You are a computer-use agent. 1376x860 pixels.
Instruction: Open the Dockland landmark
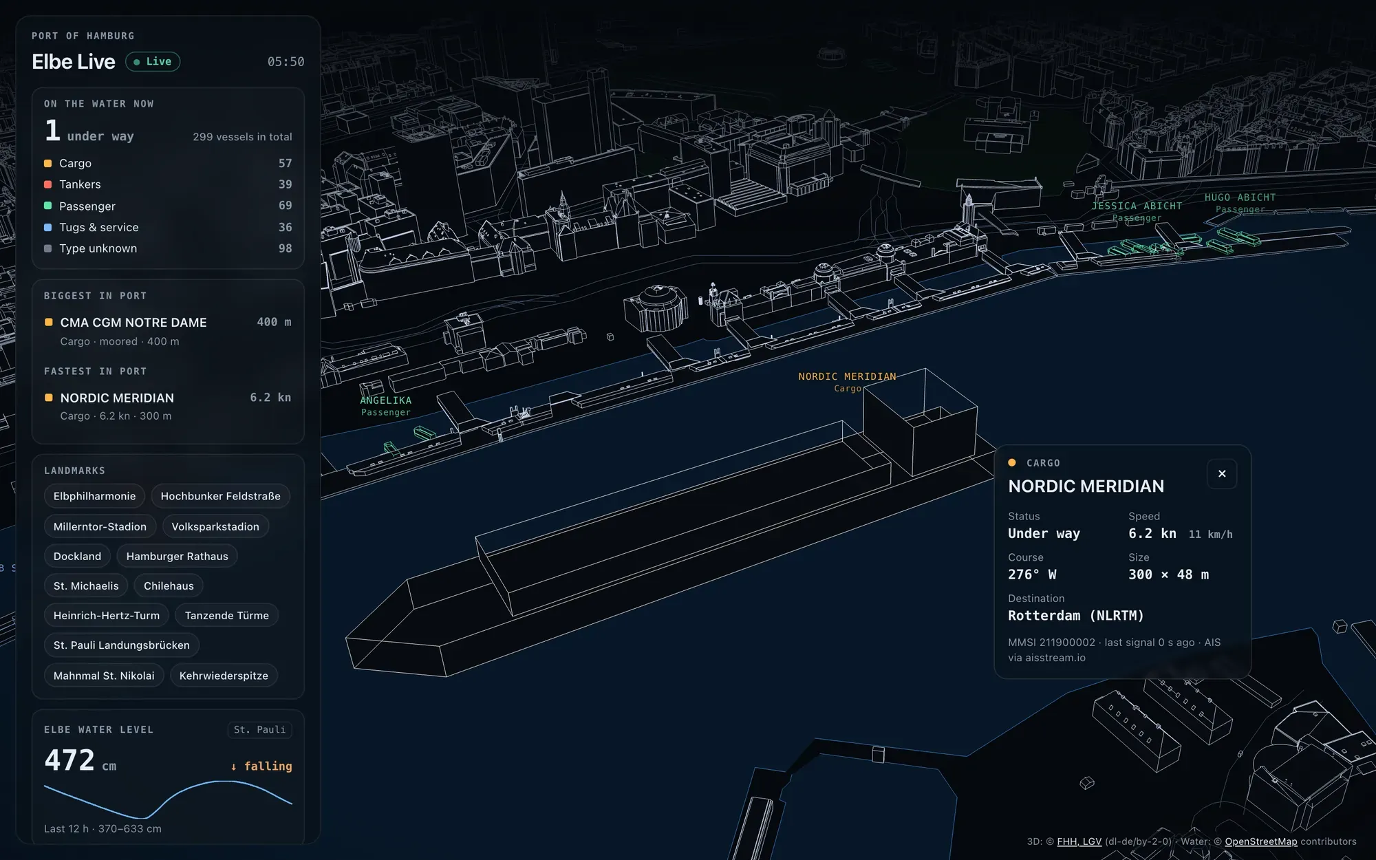(77, 556)
